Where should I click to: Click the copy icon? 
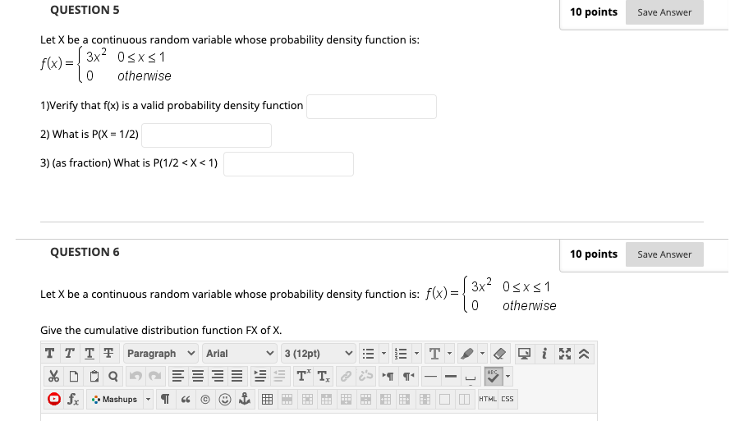point(74,377)
